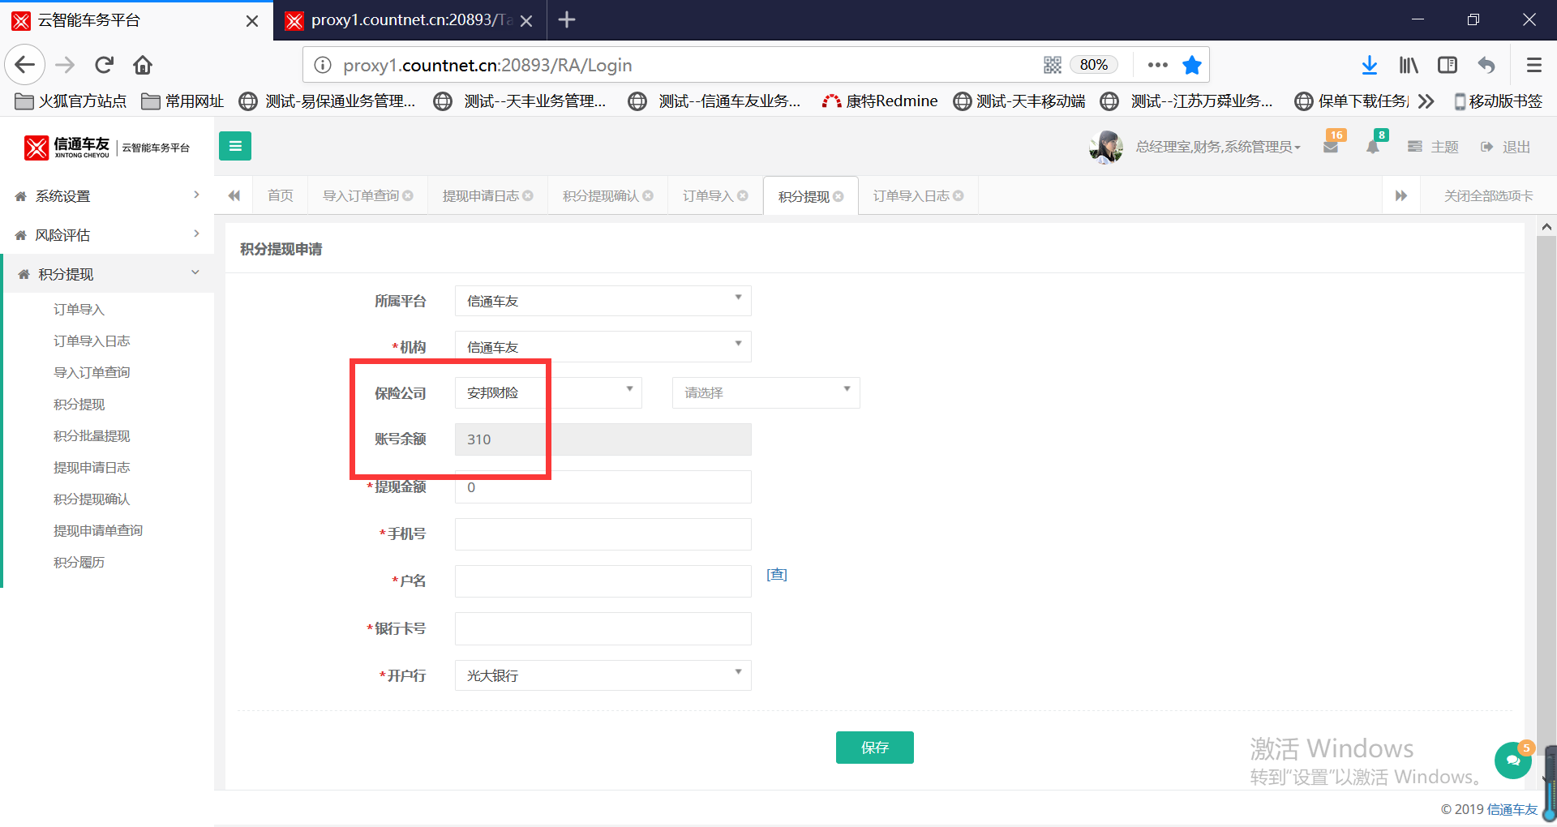This screenshot has height=827, width=1557.
Task: Click the 主题 theme button
Action: click(x=1433, y=147)
